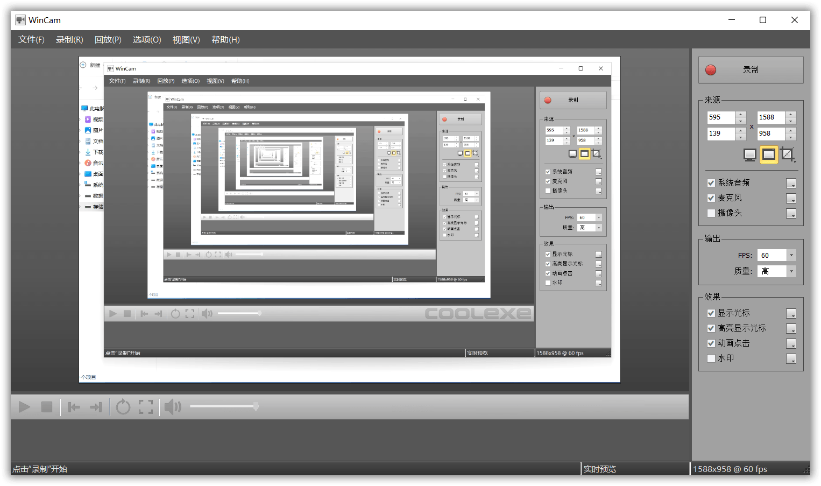Image resolution: width=821 pixels, height=486 pixels.
Task: Open the FPS dropdown
Action: click(x=791, y=255)
